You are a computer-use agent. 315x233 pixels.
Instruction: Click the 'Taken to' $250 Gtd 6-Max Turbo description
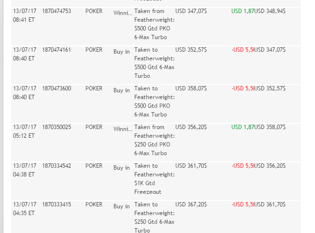pos(154,218)
